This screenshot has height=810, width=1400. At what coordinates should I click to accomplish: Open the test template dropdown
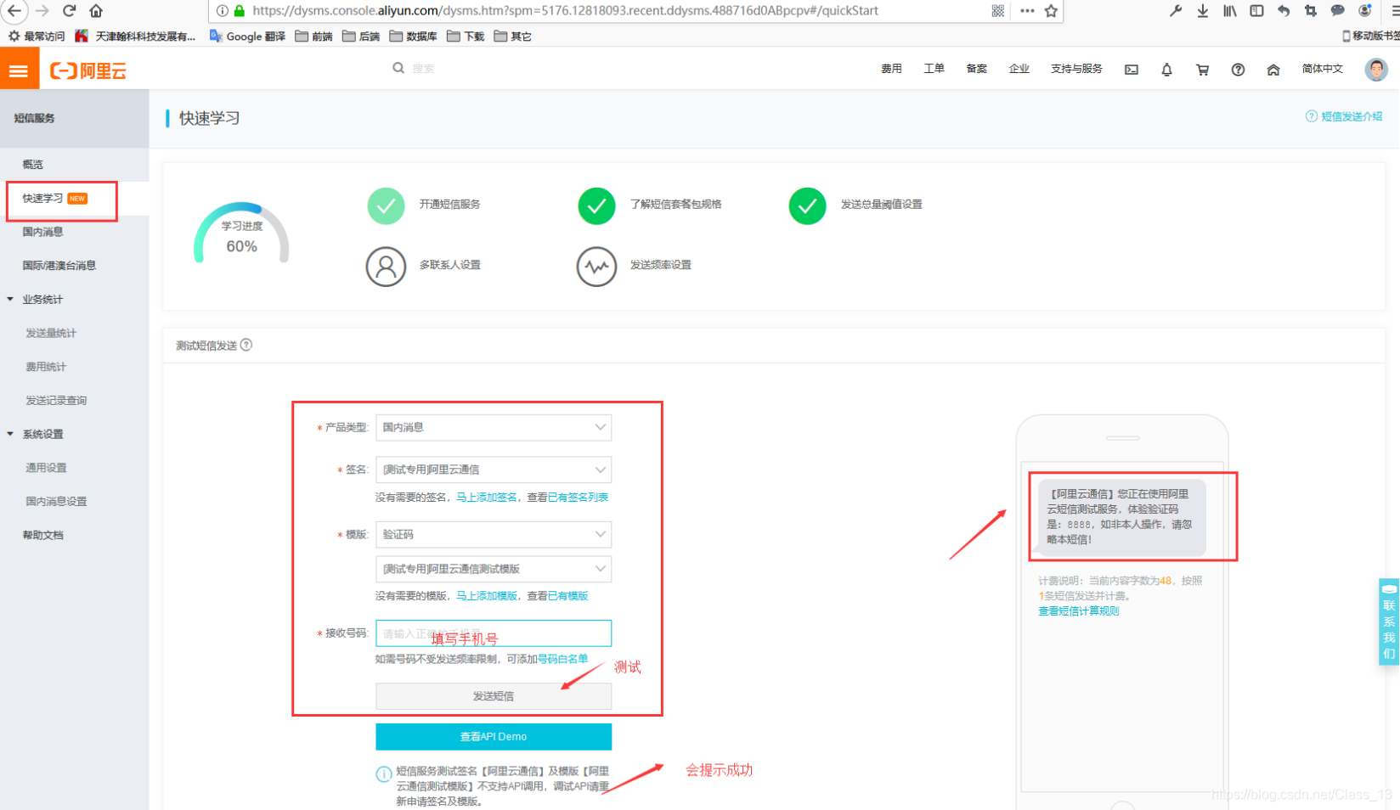click(x=494, y=569)
